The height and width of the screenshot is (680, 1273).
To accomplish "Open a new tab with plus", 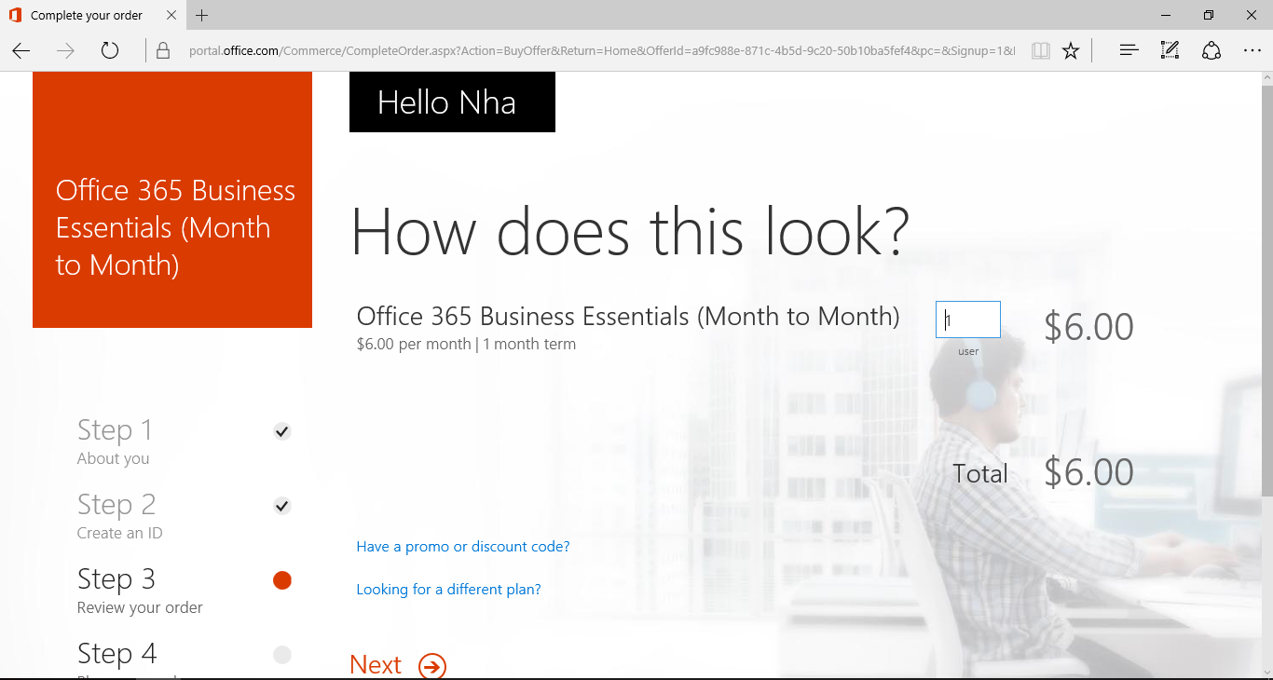I will [x=202, y=16].
